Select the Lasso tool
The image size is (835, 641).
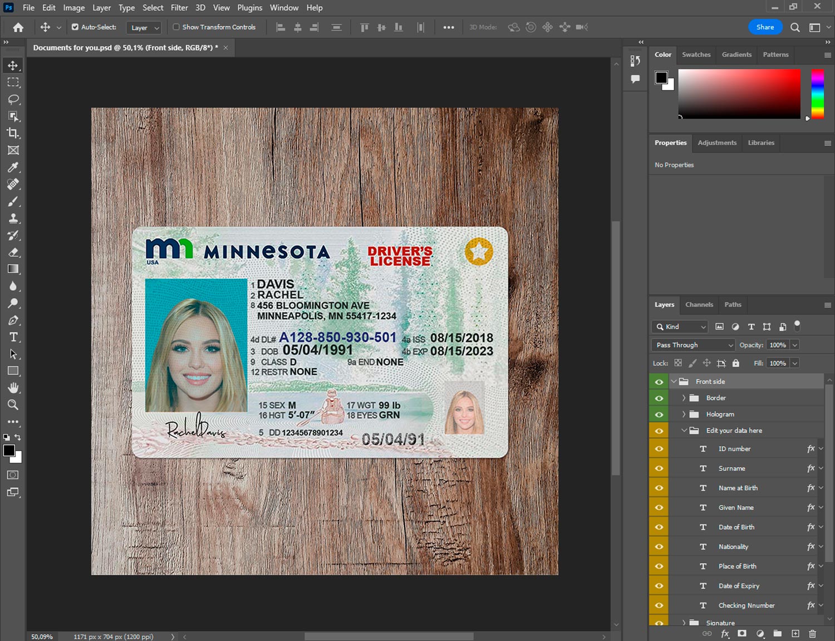coord(13,99)
